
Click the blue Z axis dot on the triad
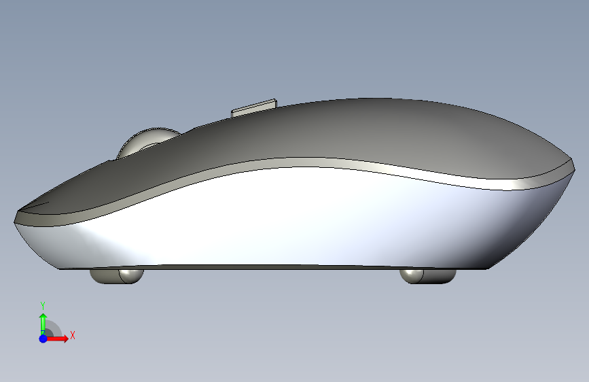[x=43, y=338]
